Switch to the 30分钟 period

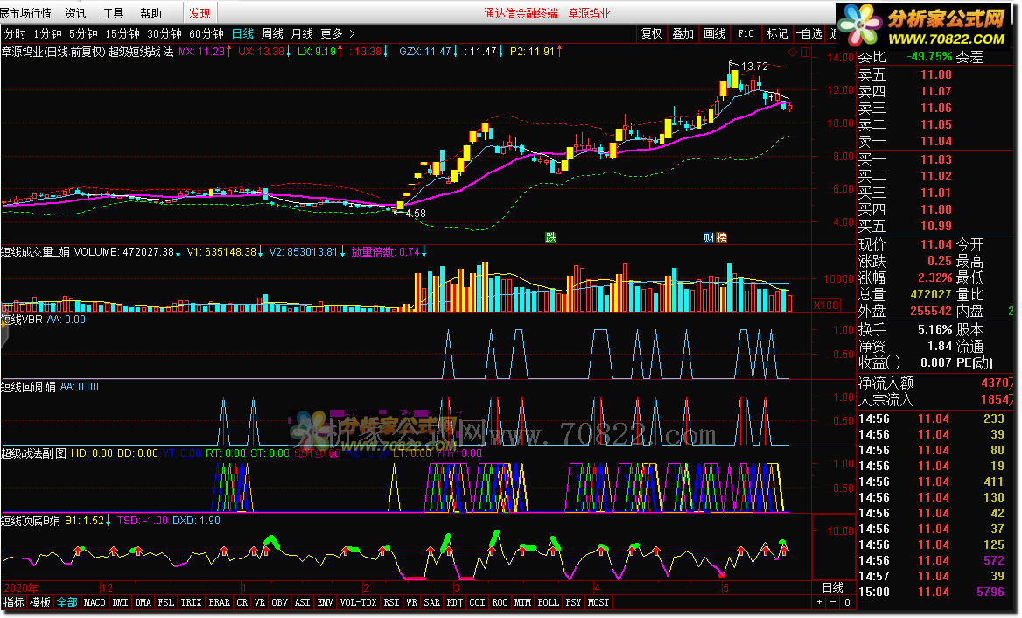click(164, 33)
